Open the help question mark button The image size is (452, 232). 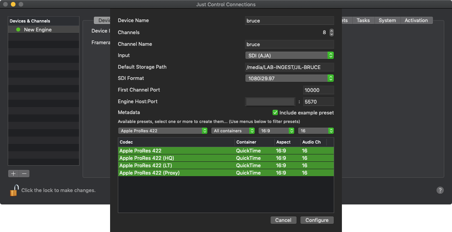[x=440, y=190]
